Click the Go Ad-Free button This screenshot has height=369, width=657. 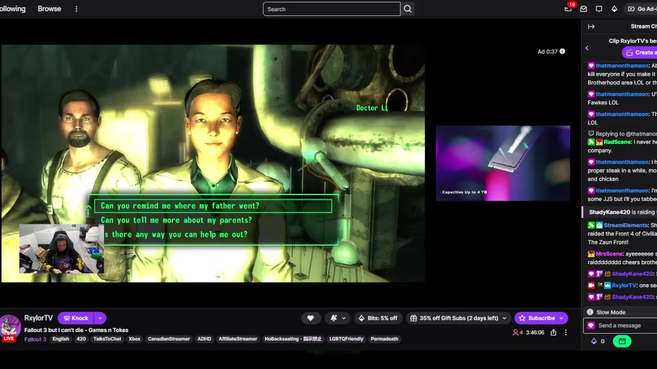(x=642, y=9)
